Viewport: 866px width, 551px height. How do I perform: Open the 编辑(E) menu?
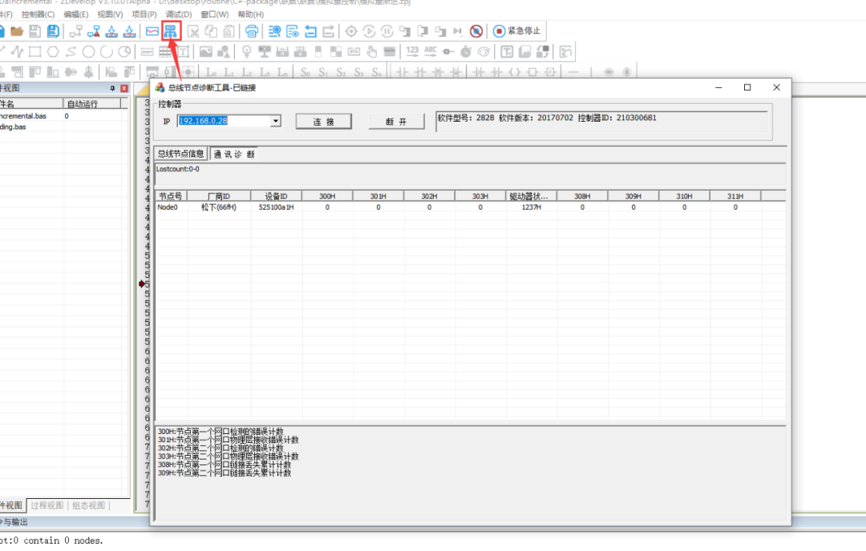tap(75, 14)
